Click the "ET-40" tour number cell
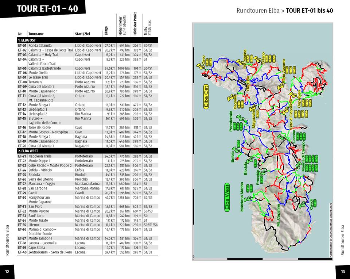This screenshot has height=279, width=350. pyautogui.click(x=22, y=252)
